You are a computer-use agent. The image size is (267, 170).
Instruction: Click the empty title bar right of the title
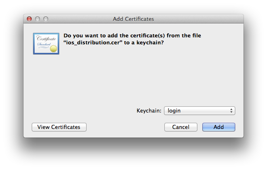click(198, 19)
